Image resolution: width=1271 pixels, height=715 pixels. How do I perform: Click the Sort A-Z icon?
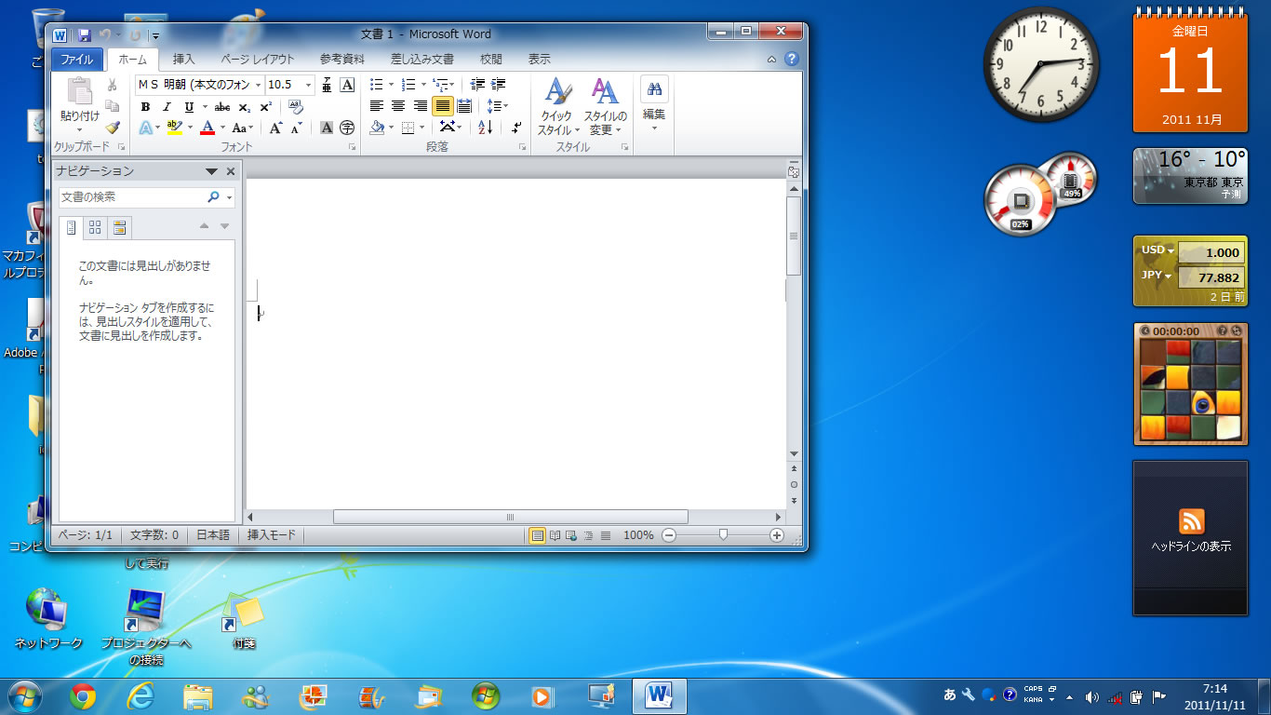click(485, 128)
